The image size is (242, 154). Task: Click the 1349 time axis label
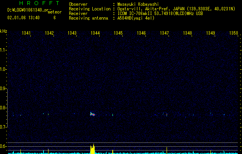[x=210, y=33]
